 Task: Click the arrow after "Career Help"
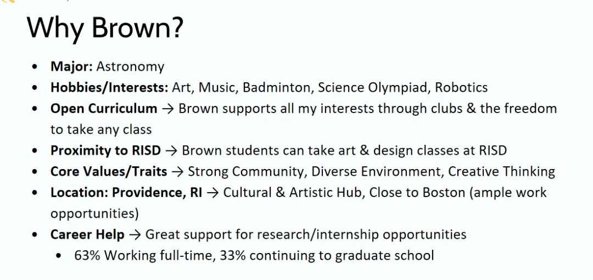click(135, 235)
